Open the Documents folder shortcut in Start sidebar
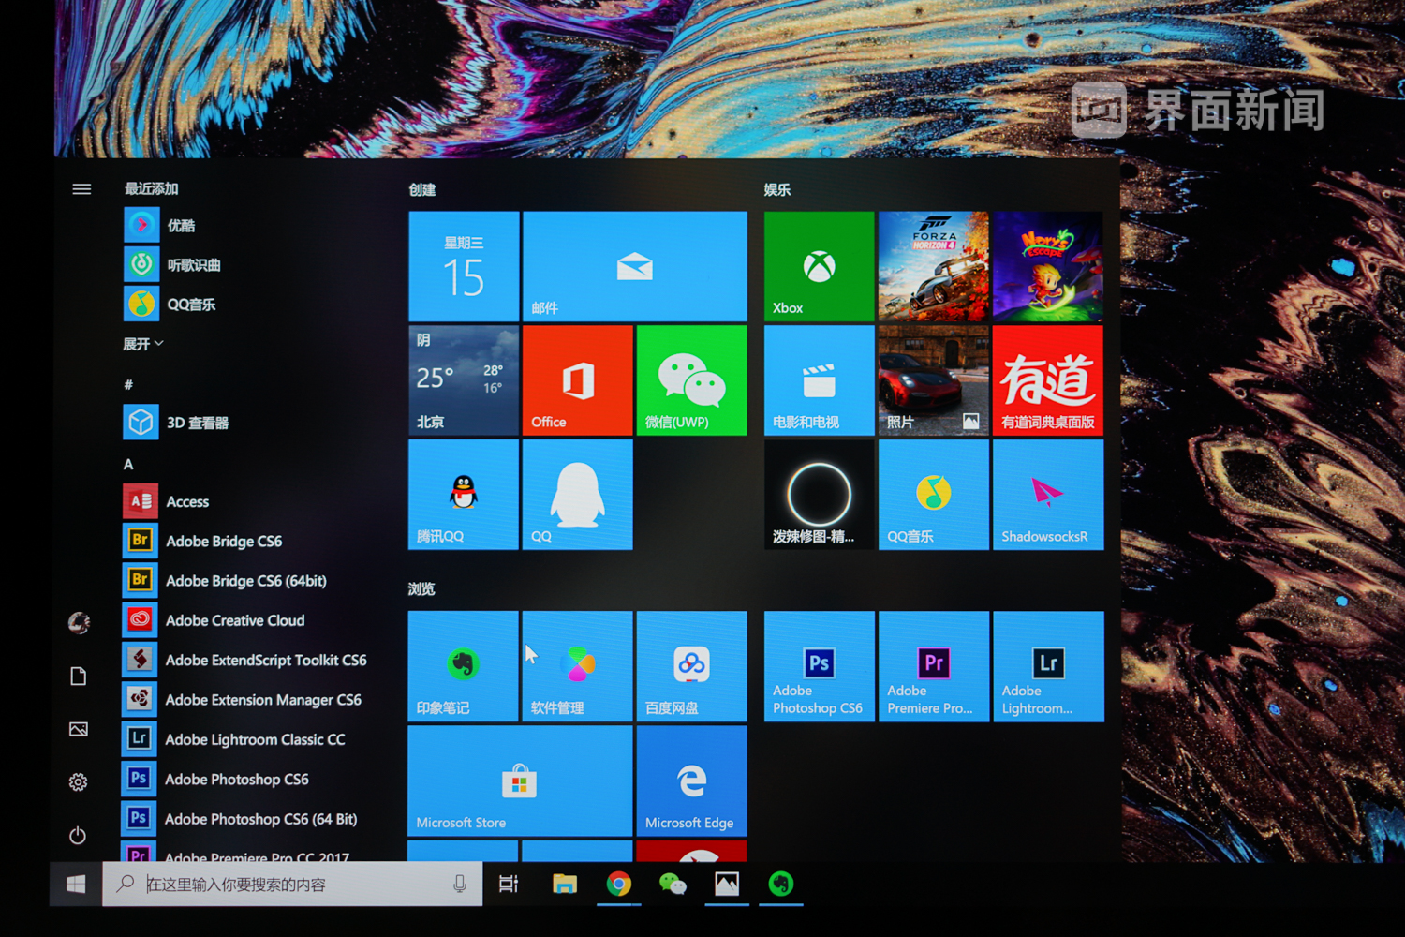This screenshot has width=1405, height=937. click(79, 676)
